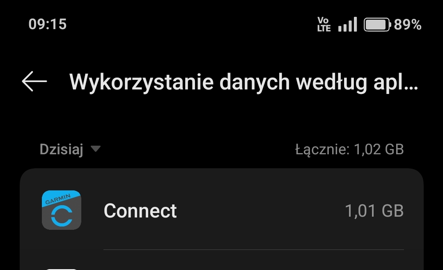Tap the 09:15 clock
This screenshot has width=443, height=270.
pyautogui.click(x=48, y=24)
